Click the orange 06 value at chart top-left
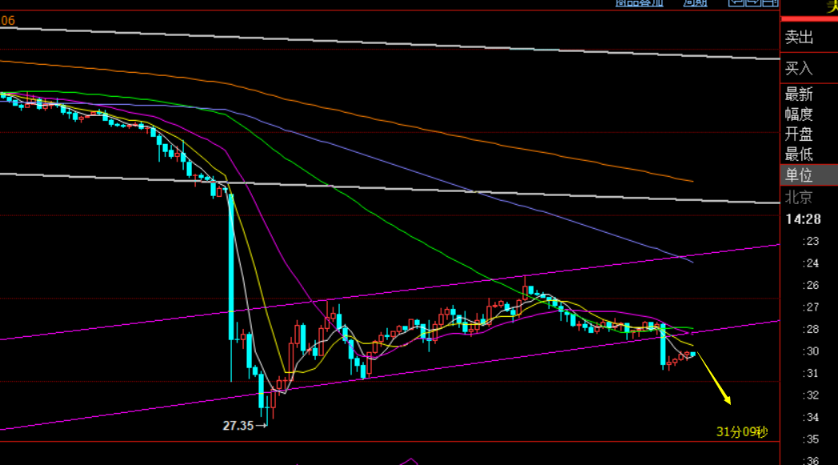 coord(7,21)
